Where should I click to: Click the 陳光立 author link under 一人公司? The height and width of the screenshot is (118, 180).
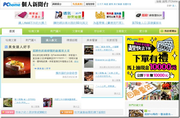point(117,93)
